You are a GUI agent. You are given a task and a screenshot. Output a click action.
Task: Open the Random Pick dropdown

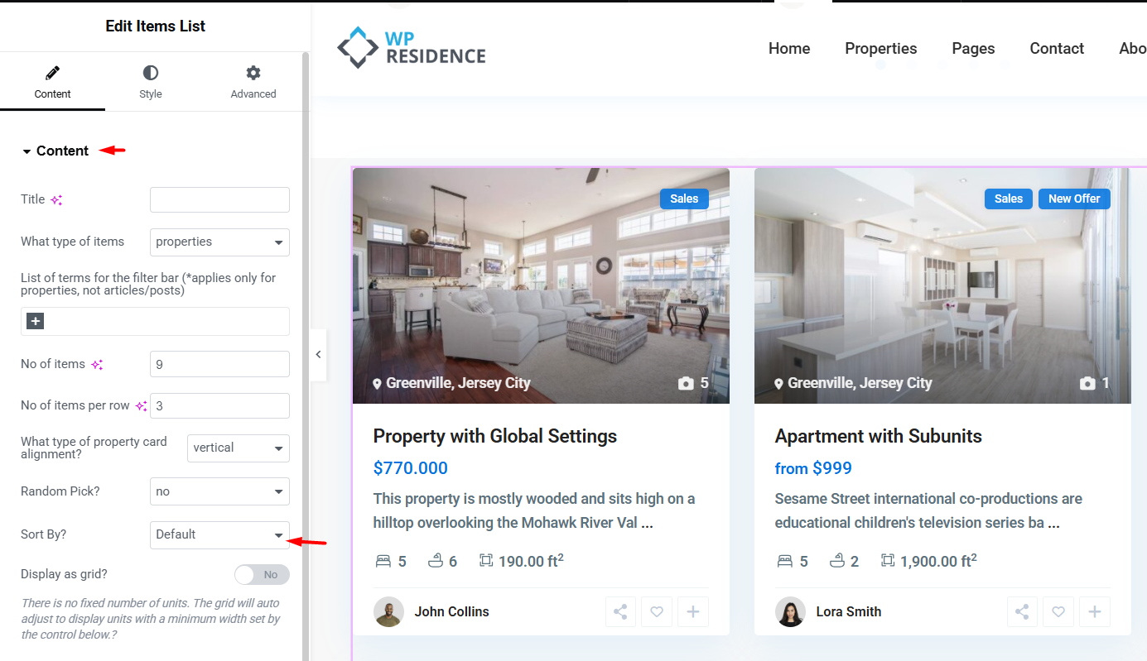click(x=219, y=491)
